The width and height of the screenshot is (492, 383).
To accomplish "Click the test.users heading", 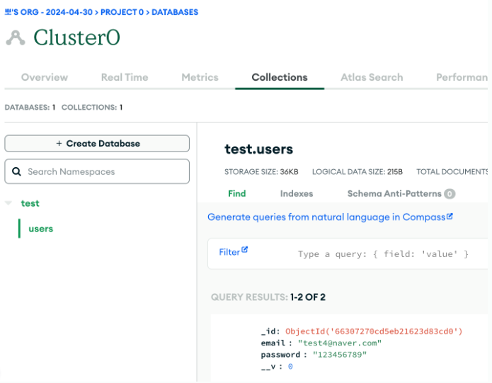I will [258, 149].
